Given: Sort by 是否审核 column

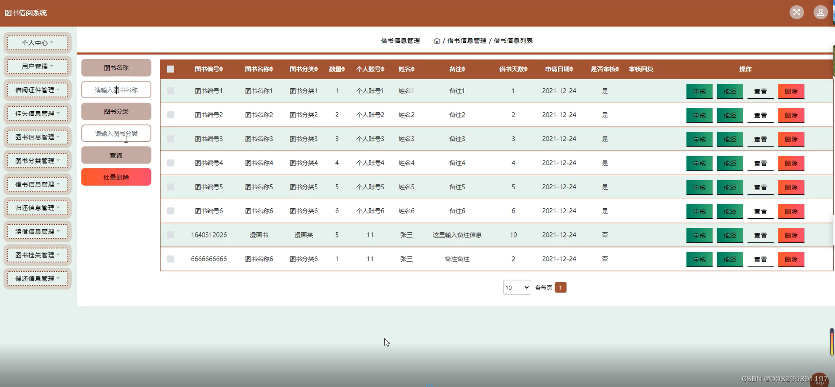Looking at the screenshot, I should [617, 69].
